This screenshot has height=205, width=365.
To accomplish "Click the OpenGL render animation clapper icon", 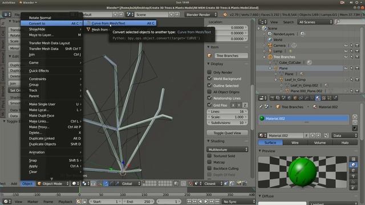I will (245, 183).
